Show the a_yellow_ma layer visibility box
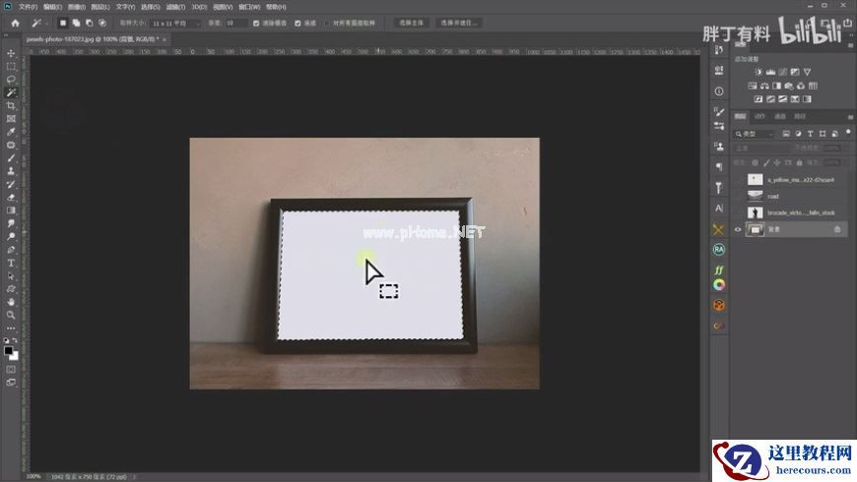Viewport: 857px width, 482px height. pos(737,180)
